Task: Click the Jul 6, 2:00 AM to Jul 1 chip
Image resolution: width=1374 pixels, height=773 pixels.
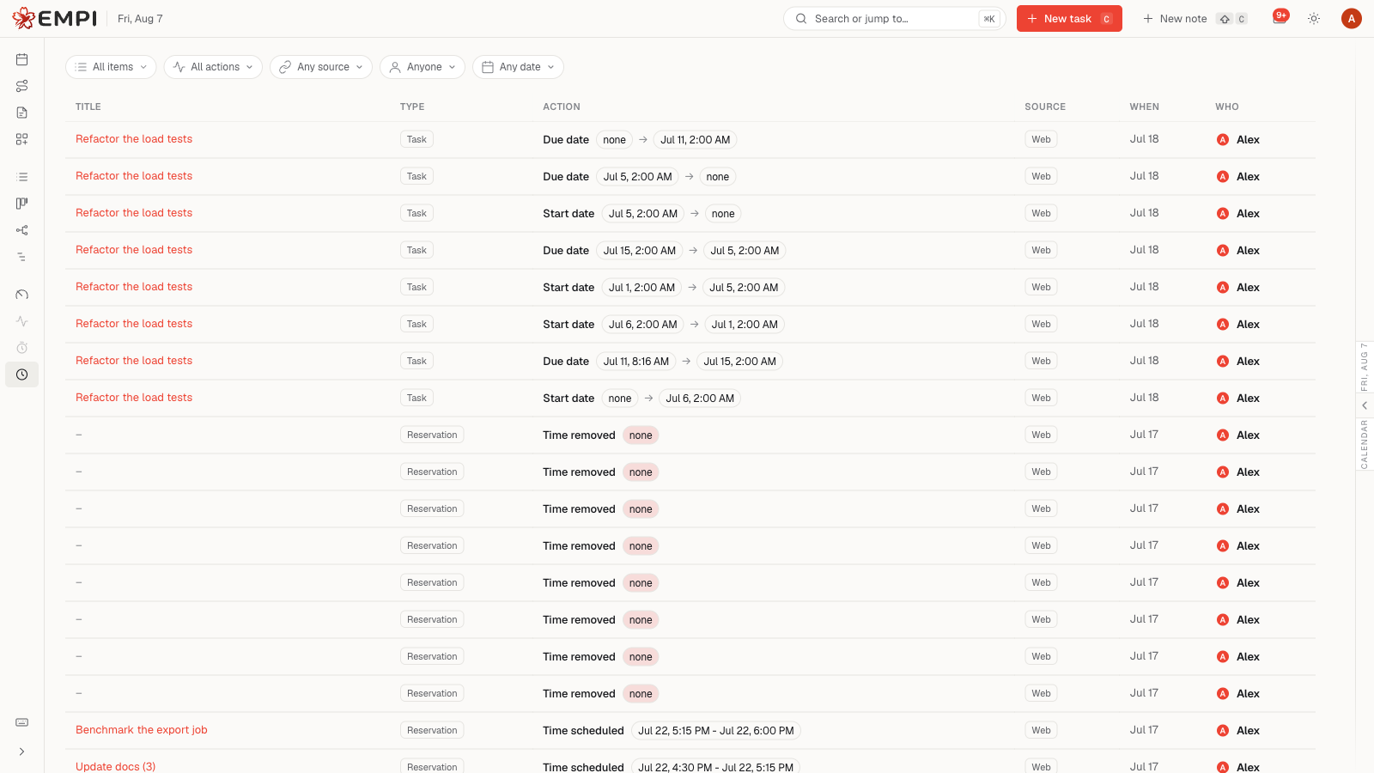Action: 643,325
